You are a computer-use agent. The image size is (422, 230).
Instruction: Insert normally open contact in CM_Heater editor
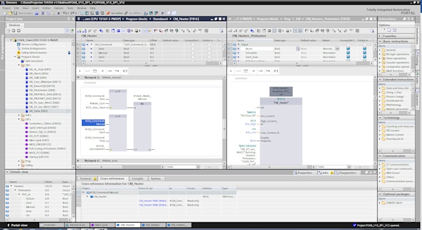click(80, 71)
